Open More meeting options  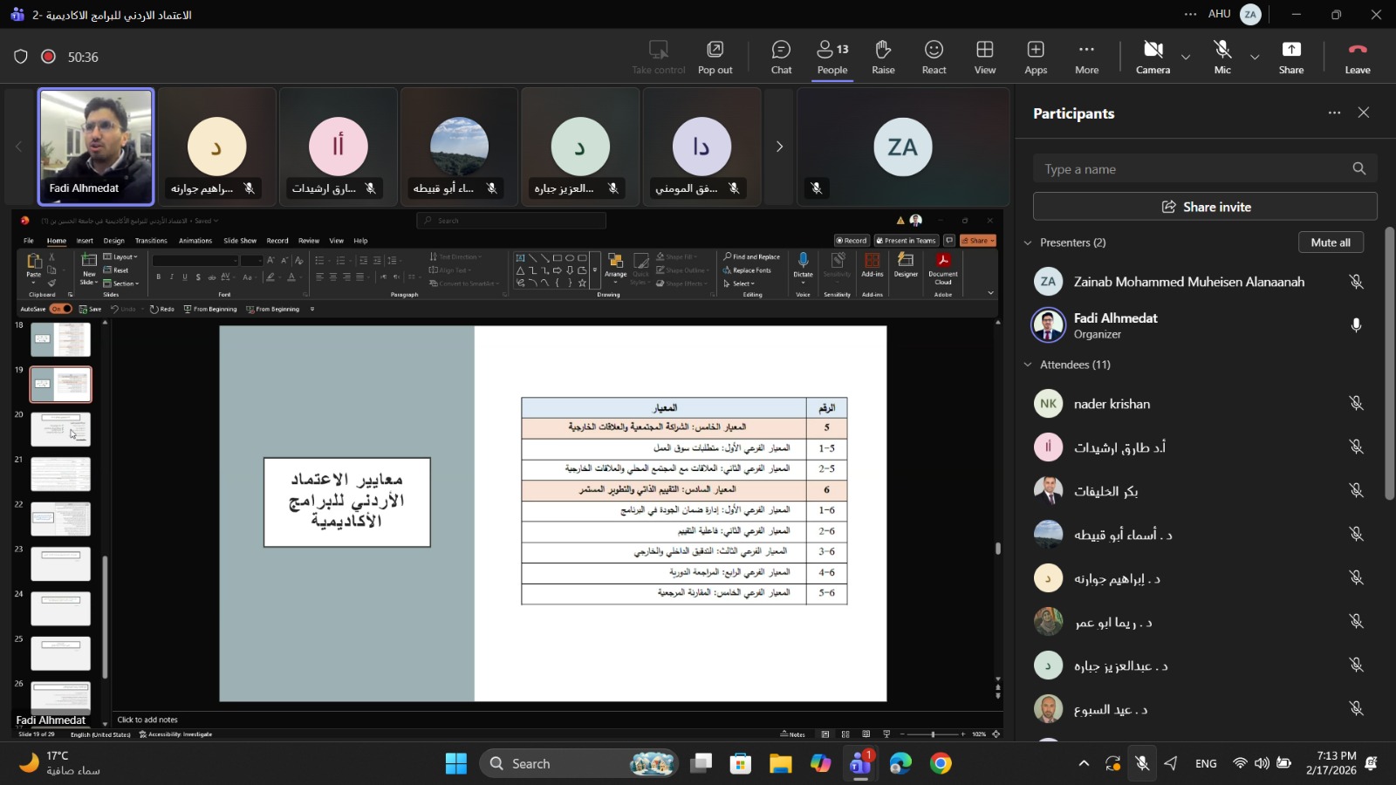tap(1086, 58)
